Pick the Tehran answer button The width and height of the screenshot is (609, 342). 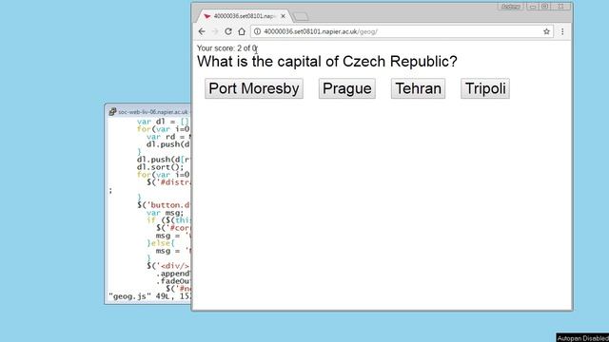click(418, 88)
